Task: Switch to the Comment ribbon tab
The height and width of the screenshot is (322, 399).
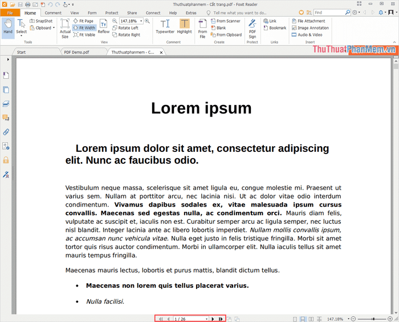Action: click(53, 13)
